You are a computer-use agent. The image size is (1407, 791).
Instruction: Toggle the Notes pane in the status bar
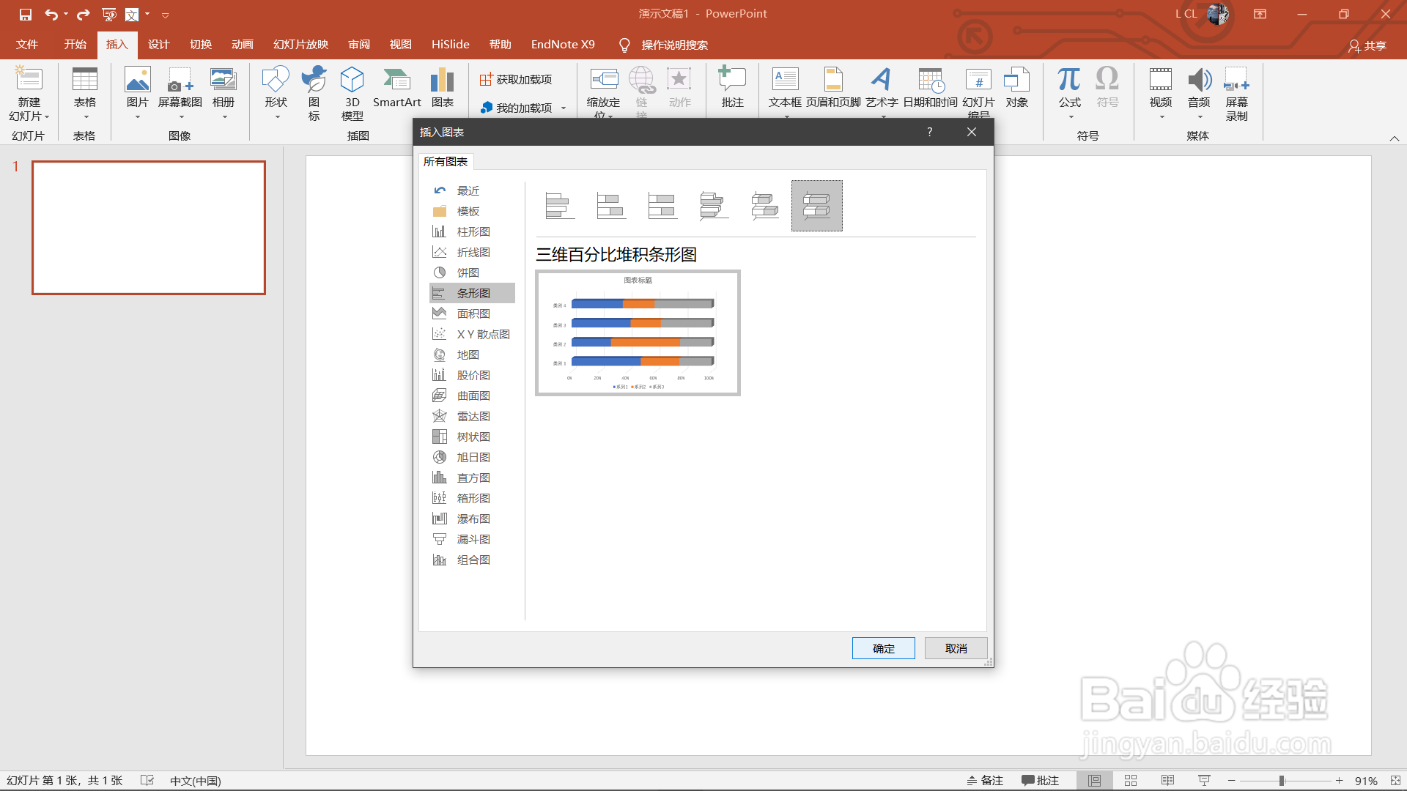985,781
